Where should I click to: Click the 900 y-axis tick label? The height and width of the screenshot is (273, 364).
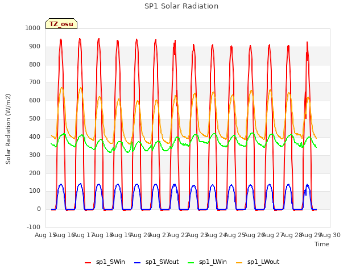(x=35, y=47)
